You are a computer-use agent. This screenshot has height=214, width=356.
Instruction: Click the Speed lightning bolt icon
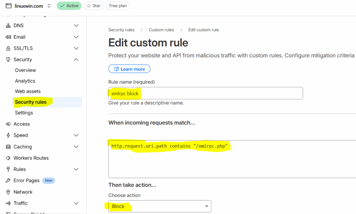(8, 135)
